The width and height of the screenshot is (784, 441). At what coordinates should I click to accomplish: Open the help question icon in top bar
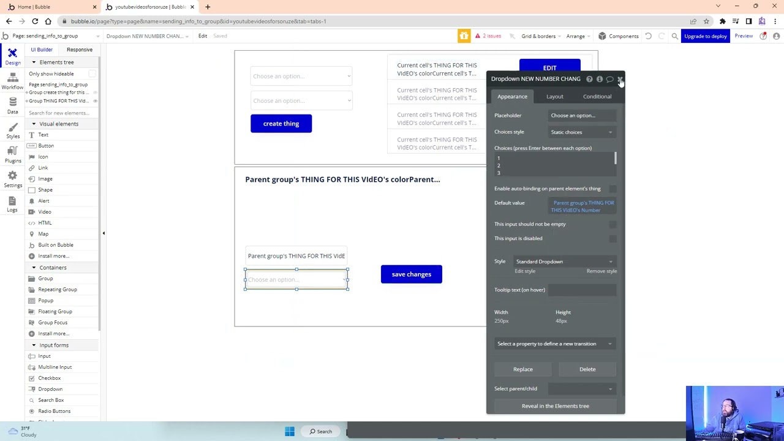pos(763,36)
